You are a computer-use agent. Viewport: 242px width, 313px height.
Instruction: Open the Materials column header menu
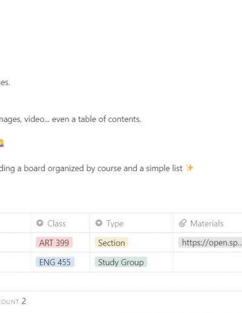click(208, 223)
